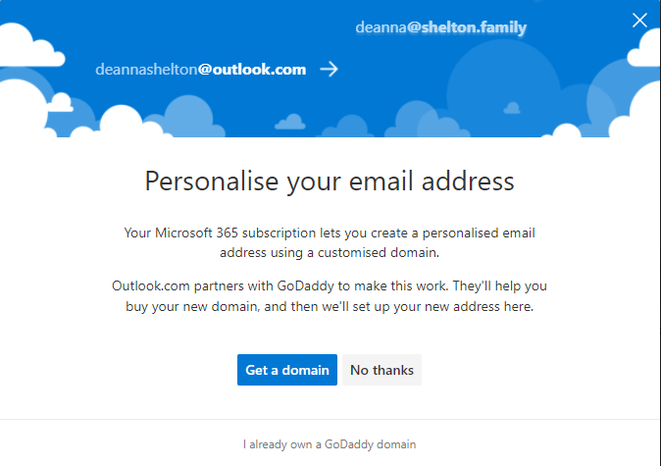Click the deannashelton@outlook.com address text
This screenshot has height=466, width=661.
click(x=201, y=69)
